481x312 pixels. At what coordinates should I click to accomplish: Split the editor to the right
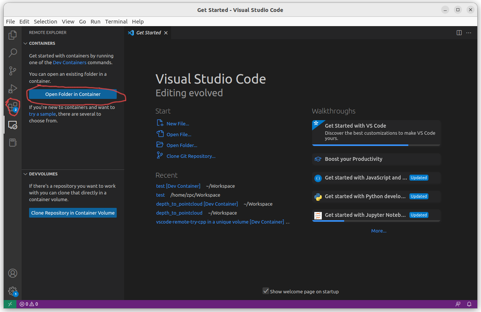tap(459, 33)
